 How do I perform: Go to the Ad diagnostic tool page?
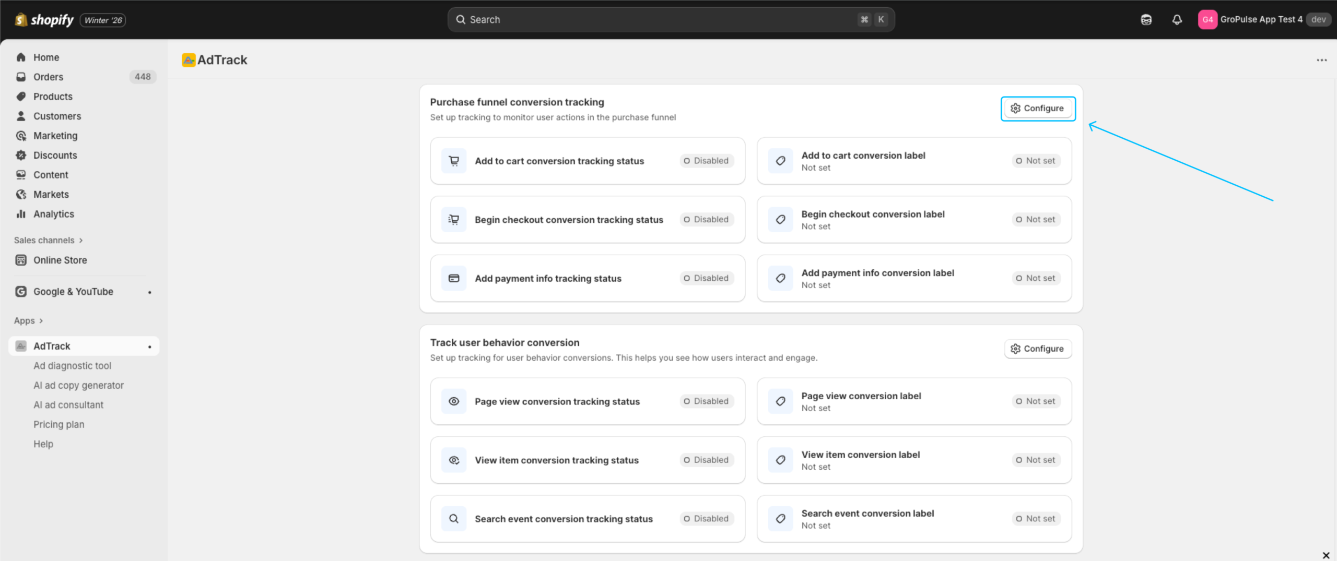[x=72, y=366]
